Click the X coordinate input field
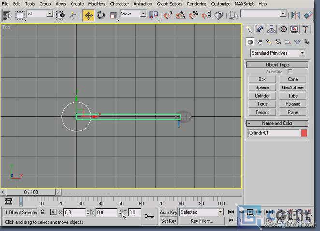 75,213
